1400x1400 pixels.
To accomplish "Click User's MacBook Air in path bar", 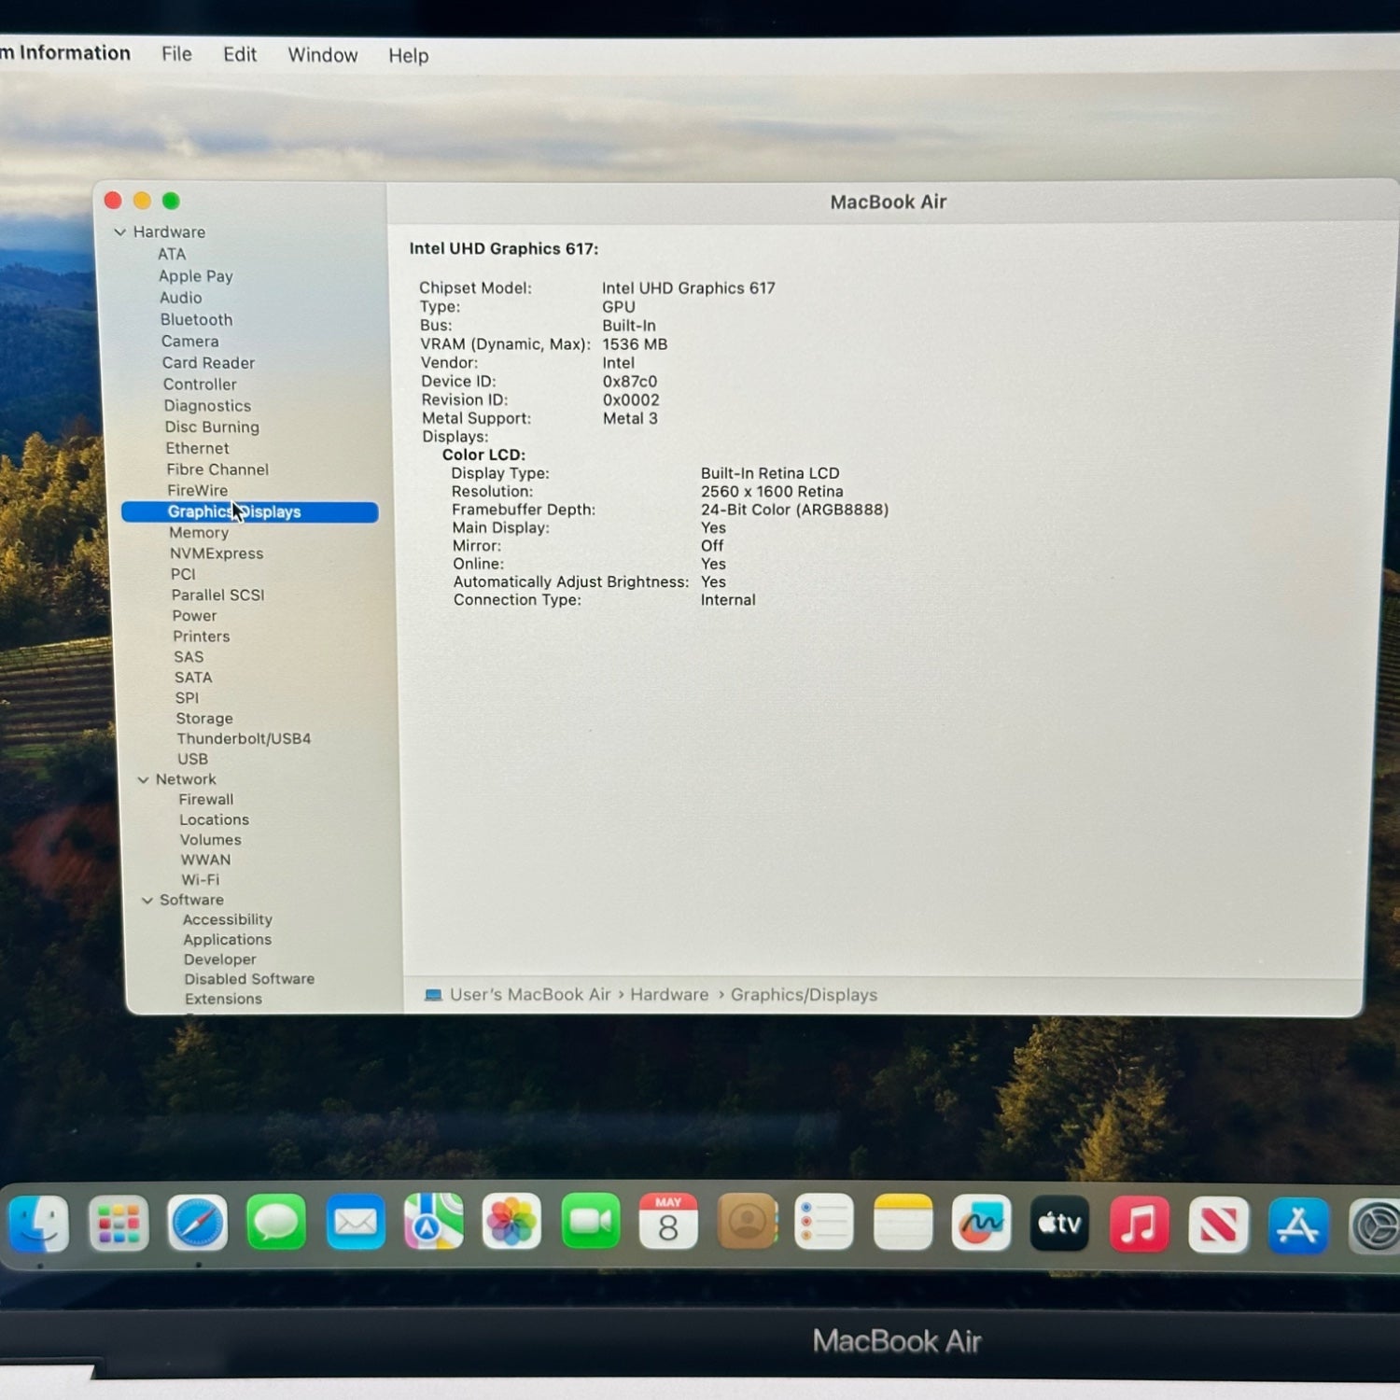I will click(530, 995).
